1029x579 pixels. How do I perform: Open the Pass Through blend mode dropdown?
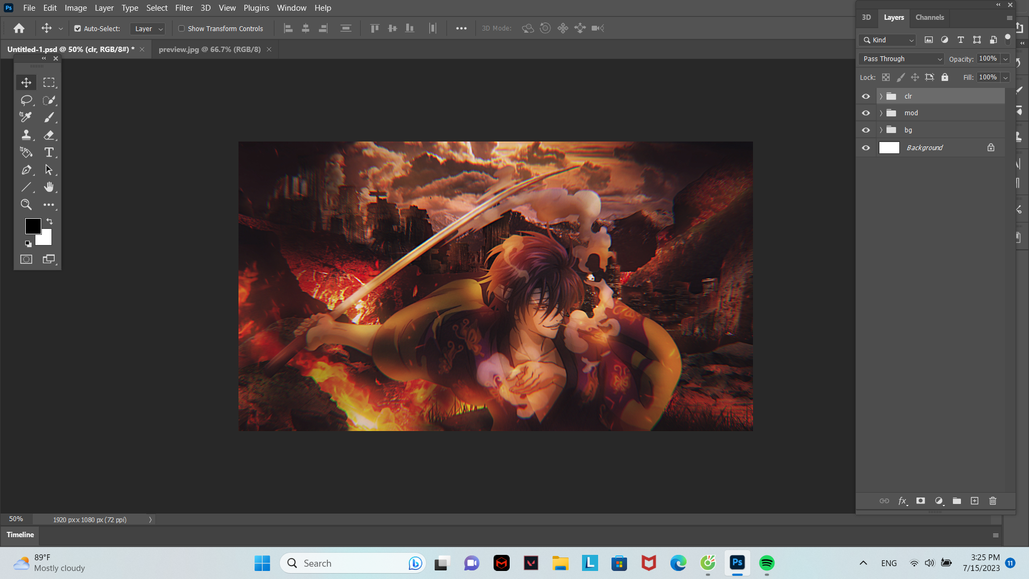[901, 59]
